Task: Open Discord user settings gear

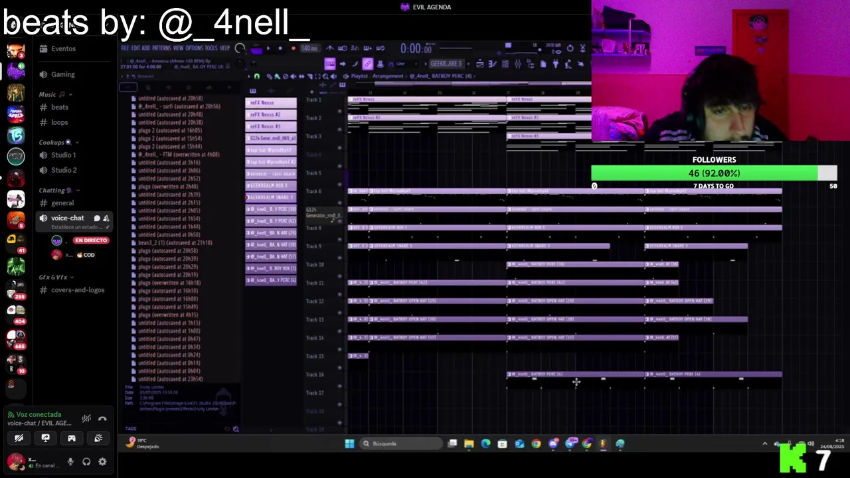Action: [x=102, y=461]
